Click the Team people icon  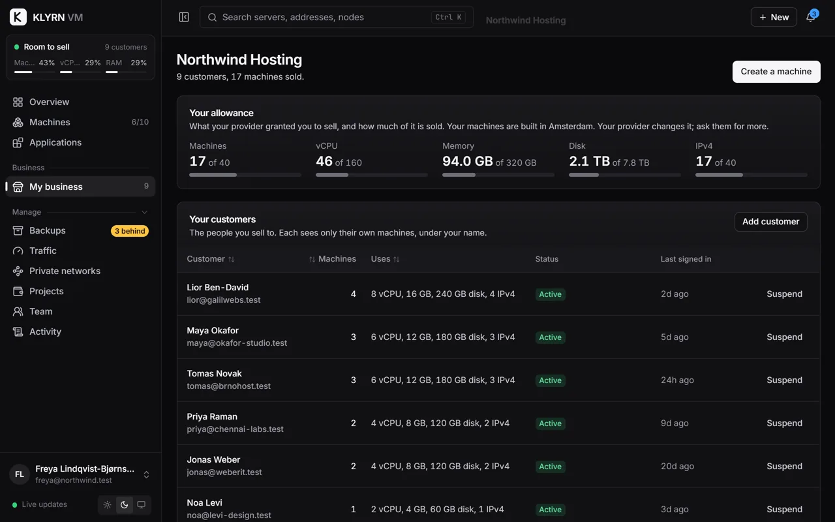[x=18, y=311]
